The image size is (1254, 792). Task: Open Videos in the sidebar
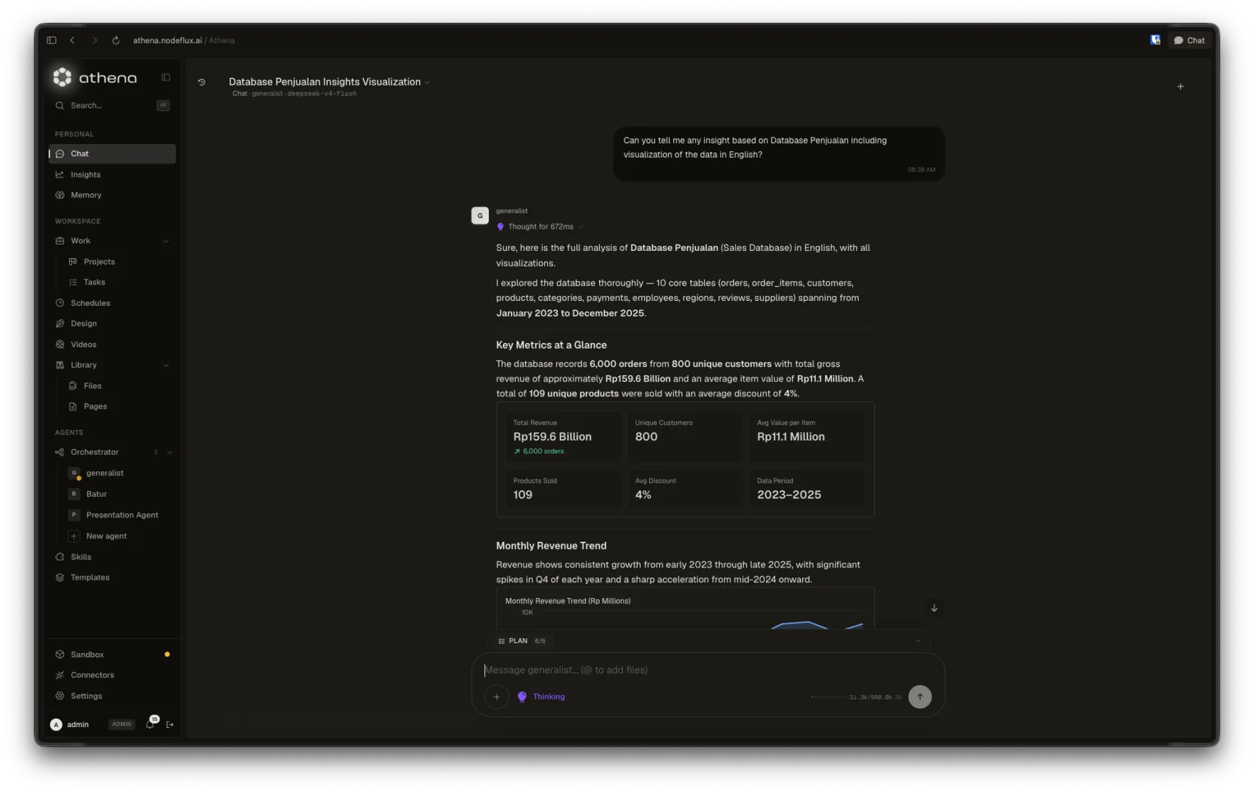(x=112, y=344)
